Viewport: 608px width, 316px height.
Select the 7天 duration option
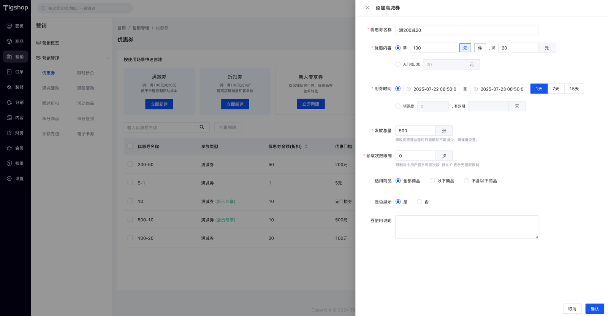pos(556,89)
